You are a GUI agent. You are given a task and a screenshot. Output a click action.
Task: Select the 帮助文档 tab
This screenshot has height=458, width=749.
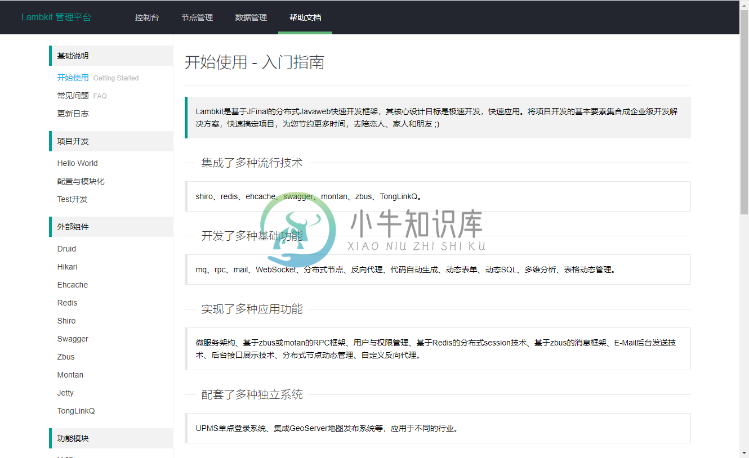(305, 17)
